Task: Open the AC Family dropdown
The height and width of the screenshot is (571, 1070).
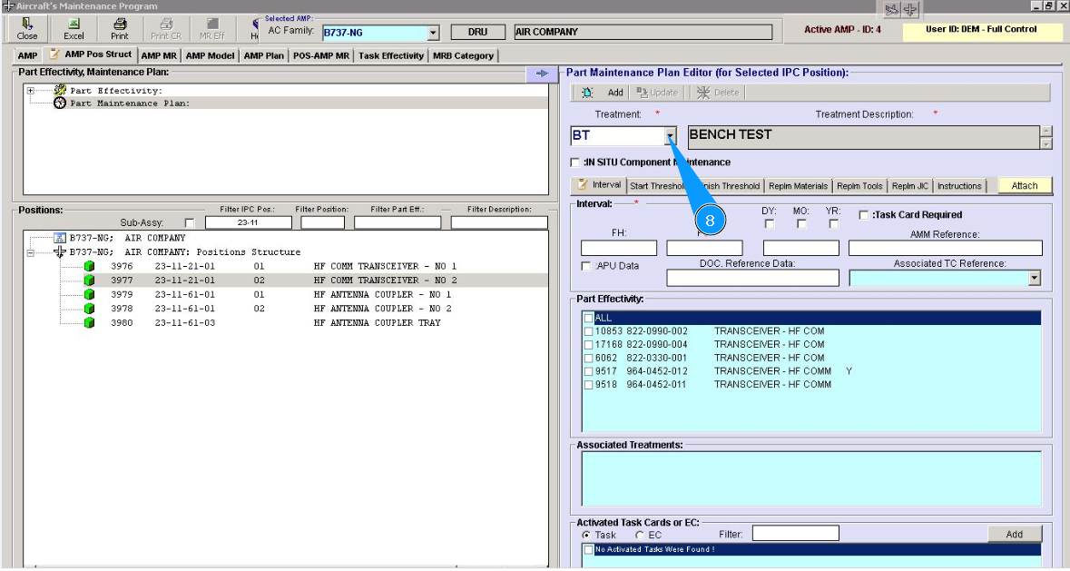Action: tap(432, 33)
